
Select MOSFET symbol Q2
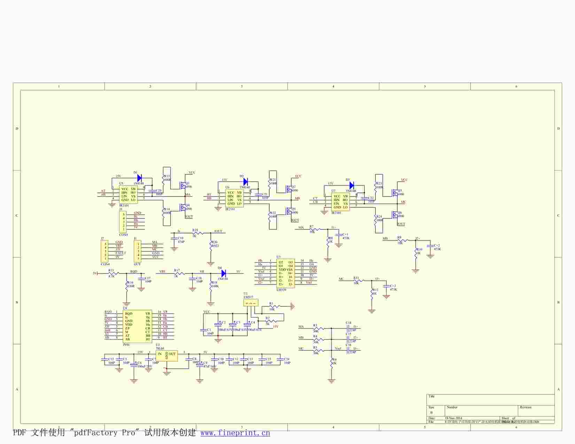click(288, 189)
